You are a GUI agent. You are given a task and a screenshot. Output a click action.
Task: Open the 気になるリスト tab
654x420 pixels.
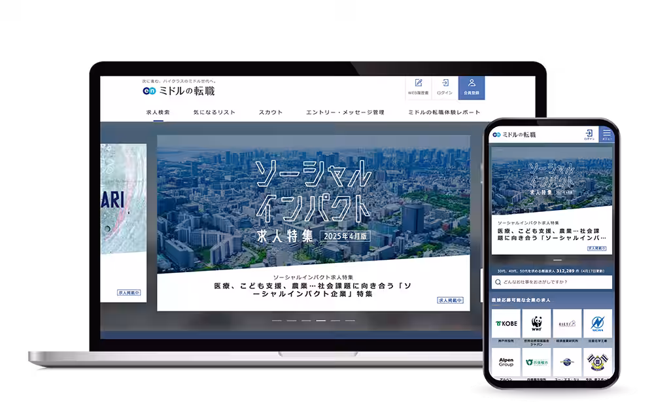click(x=214, y=113)
